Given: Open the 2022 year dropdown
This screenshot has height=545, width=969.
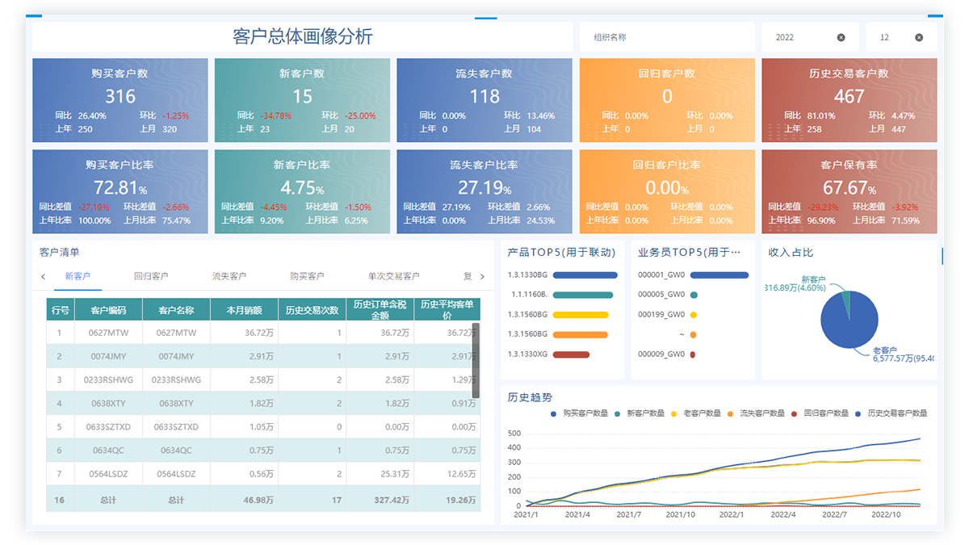Looking at the screenshot, I should (810, 37).
